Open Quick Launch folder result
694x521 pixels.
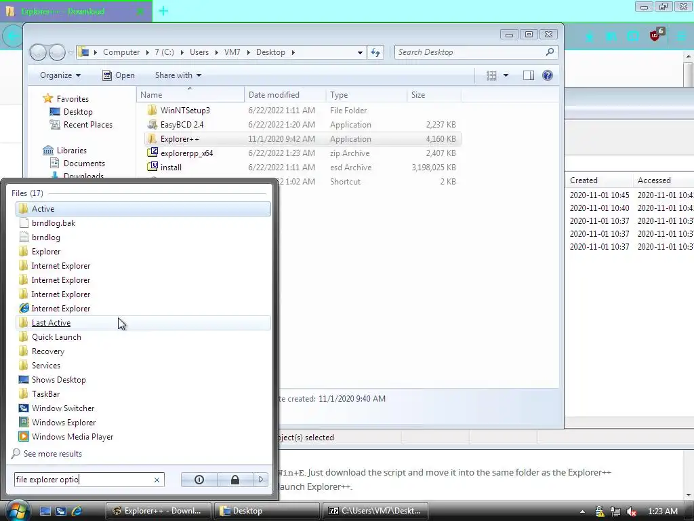click(x=143, y=336)
